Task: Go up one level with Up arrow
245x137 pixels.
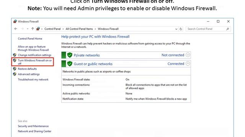Action: pyautogui.click(x=33, y=29)
